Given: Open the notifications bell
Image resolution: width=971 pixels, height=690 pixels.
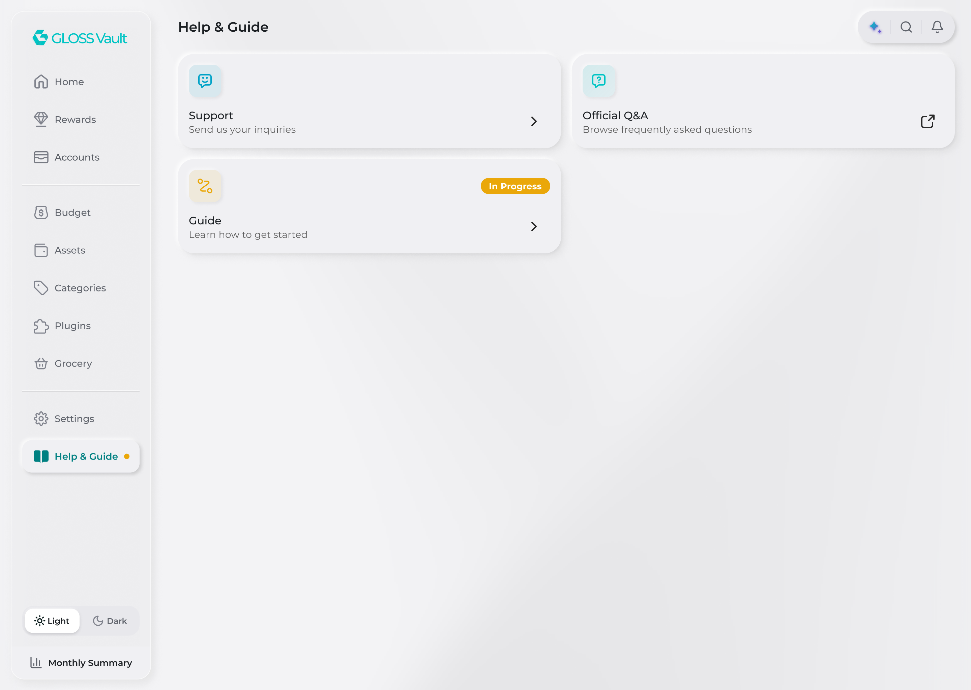Looking at the screenshot, I should coord(937,27).
